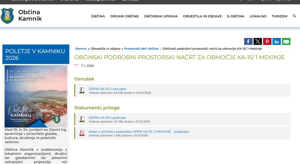Viewport: 300px width, 164px height.
Task: Go to Domov breadcrumb link
Action: [x=81, y=48]
